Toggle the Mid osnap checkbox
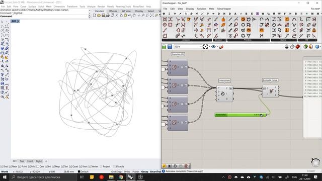 coord(29,166)
